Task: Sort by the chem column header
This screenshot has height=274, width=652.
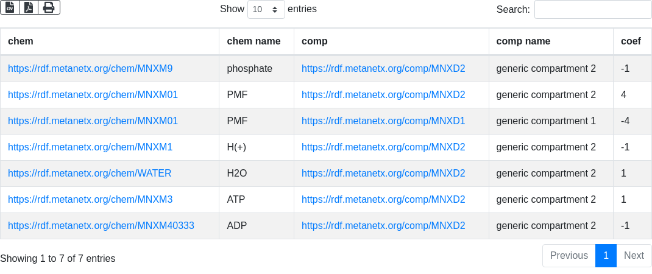Action: coord(21,41)
